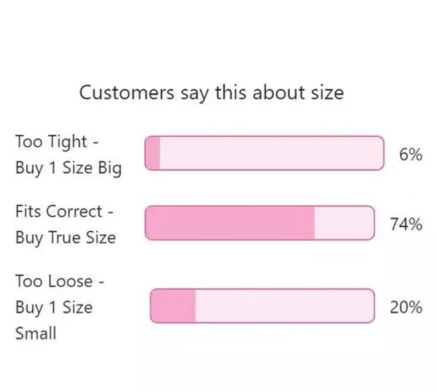Click the word 'size' in the heading
The width and height of the screenshot is (437, 392).
(x=326, y=93)
